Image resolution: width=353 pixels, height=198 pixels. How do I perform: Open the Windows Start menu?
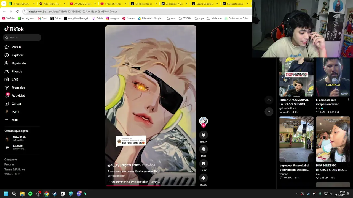click(6, 194)
